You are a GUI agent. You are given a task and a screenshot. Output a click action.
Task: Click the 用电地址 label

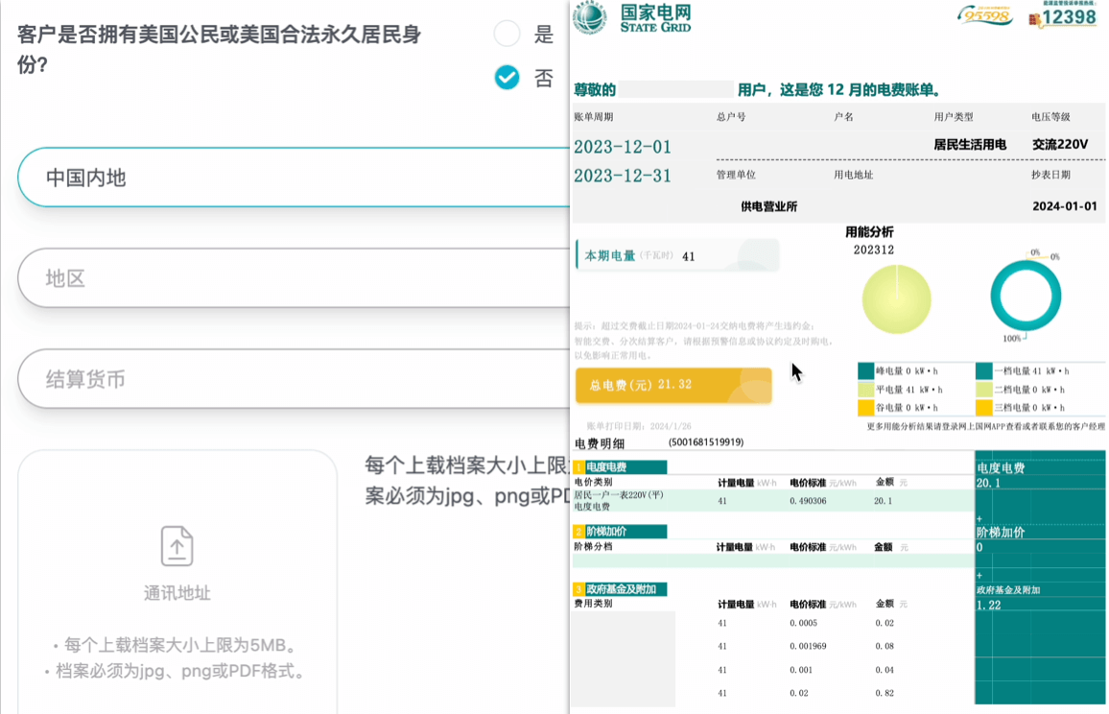pyautogui.click(x=853, y=175)
